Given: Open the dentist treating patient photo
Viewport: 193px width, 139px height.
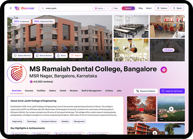Looking at the screenshot, I should point(131,50).
